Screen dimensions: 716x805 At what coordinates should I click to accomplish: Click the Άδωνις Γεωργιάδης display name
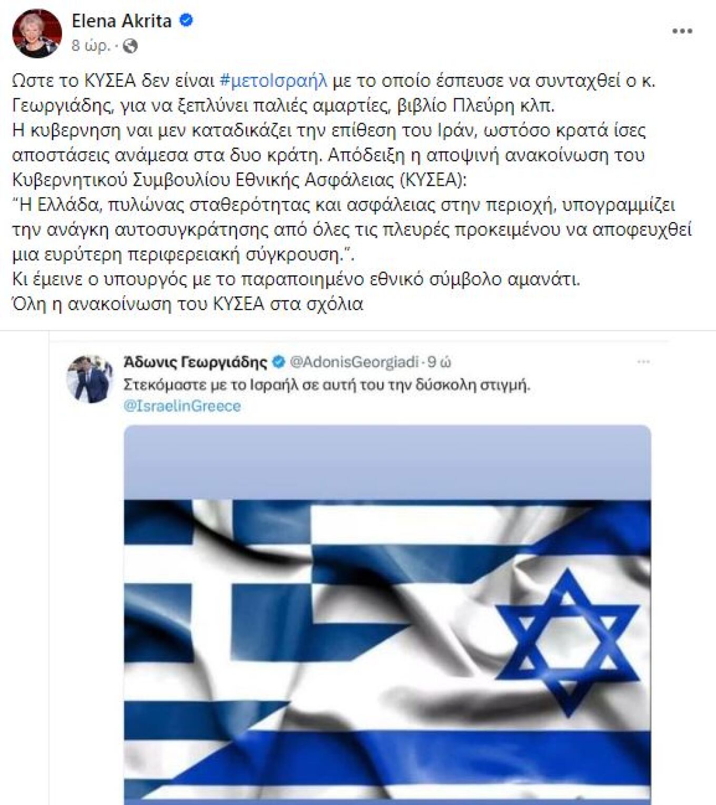pyautogui.click(x=196, y=362)
